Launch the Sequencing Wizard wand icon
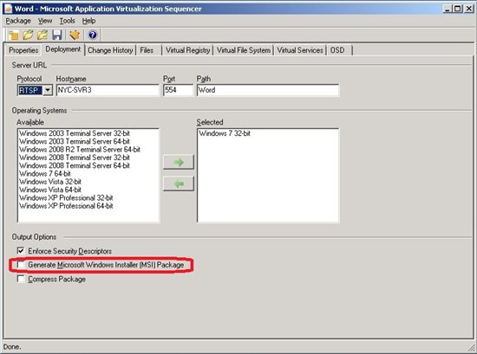Image resolution: width=477 pixels, height=354 pixels. pos(75,35)
